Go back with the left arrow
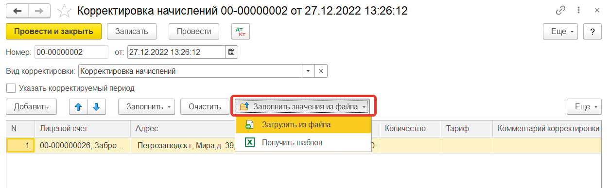 click(17, 10)
